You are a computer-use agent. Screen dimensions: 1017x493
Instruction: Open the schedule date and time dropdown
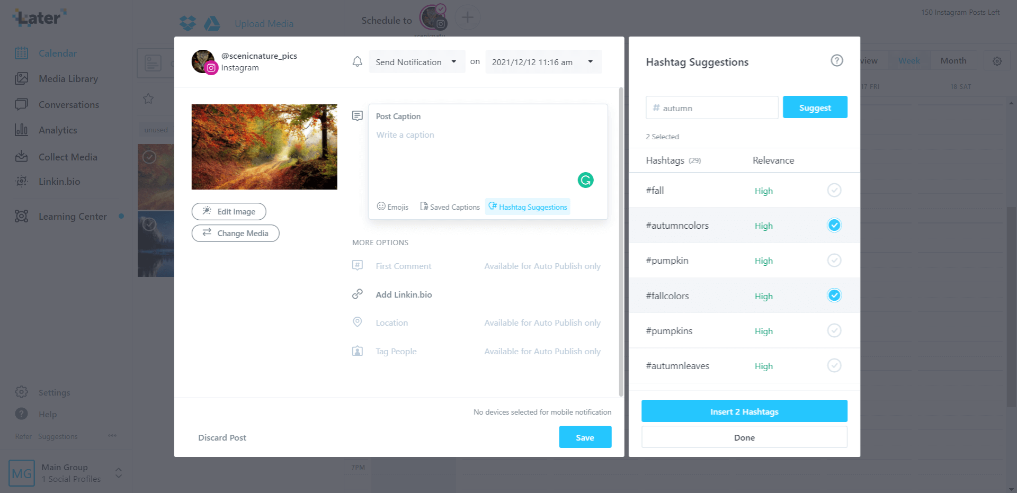pyautogui.click(x=543, y=62)
